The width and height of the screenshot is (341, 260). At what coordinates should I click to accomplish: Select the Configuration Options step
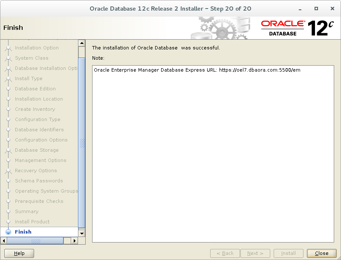41,140
